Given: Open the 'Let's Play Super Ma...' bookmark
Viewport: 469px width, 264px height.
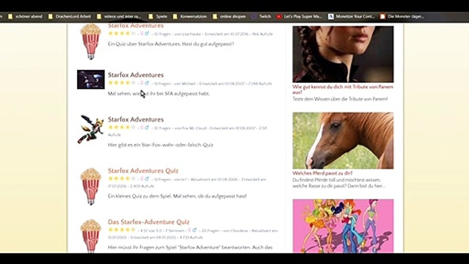Looking at the screenshot, I should [299, 16].
